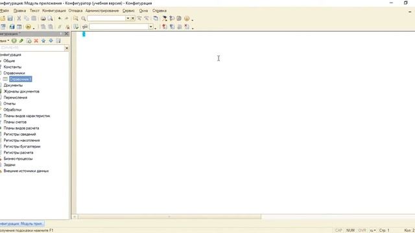Select Планы счетов in the tree
This screenshot has height=233, width=415.
pos(15,122)
